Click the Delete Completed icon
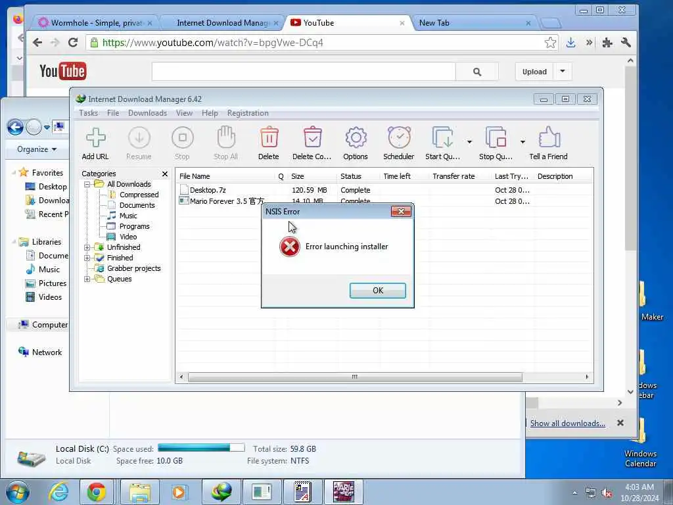This screenshot has height=505, width=673. pos(312,137)
